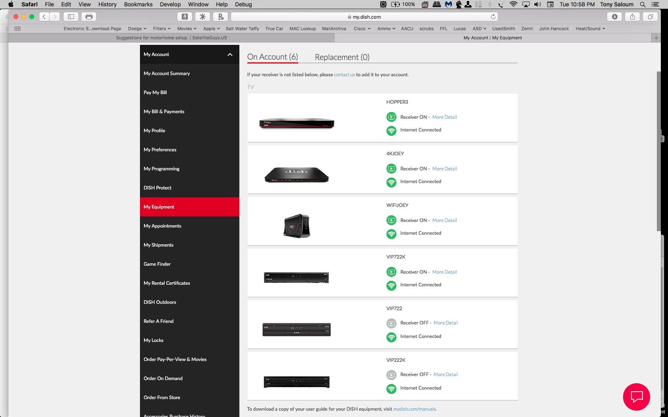Open the Movies bookmarks folder dropdown
668x417 pixels.
point(187,29)
